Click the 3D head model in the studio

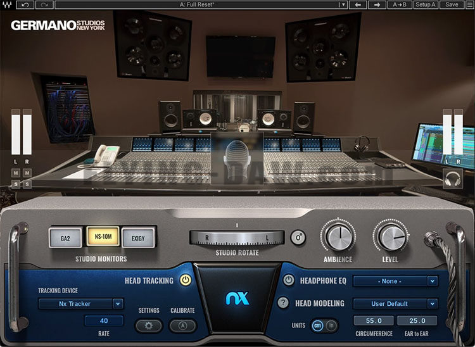pyautogui.click(x=237, y=158)
